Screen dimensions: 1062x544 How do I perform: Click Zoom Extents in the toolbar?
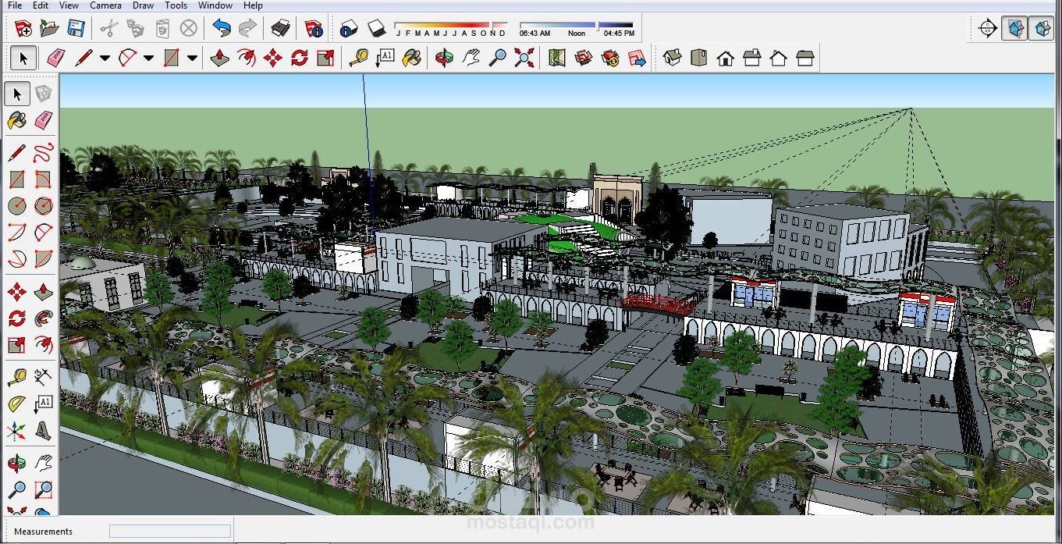[x=524, y=58]
